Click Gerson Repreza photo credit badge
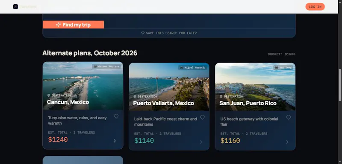Viewport: 342px width, 164px height. pyautogui.click(x=106, y=66)
